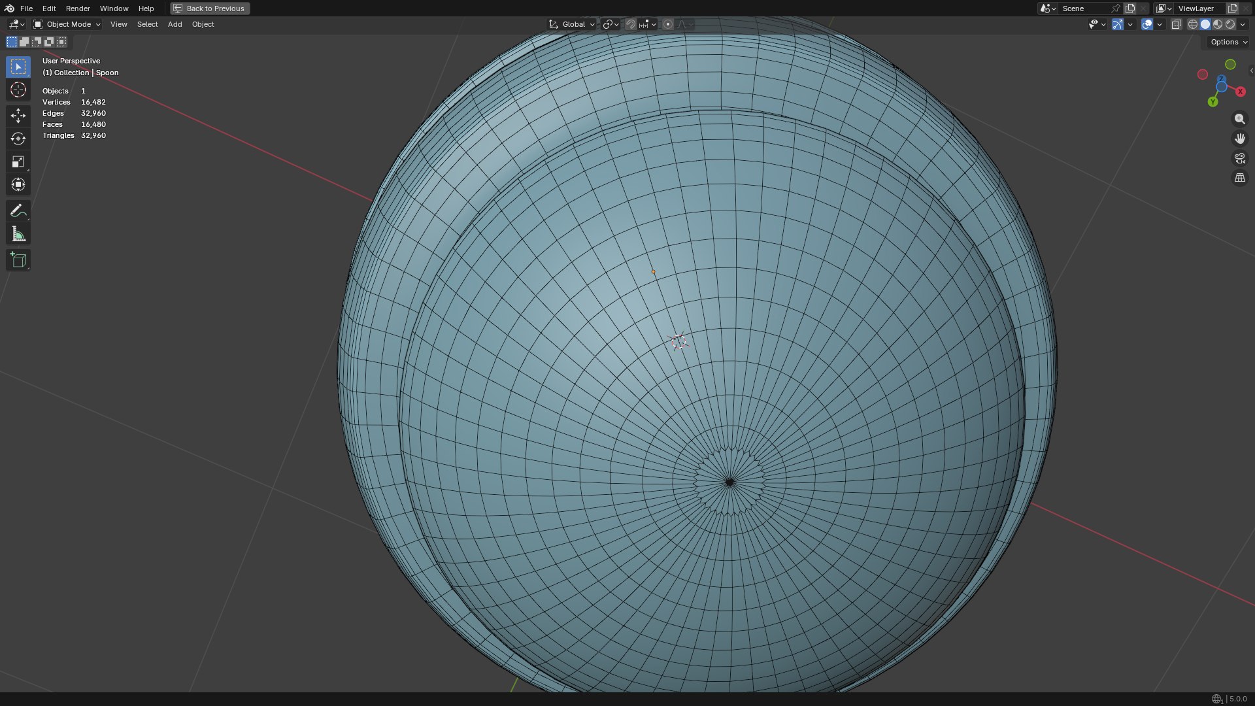This screenshot has height=706, width=1255.
Task: Open the Add Cube tool
Action: tap(18, 260)
